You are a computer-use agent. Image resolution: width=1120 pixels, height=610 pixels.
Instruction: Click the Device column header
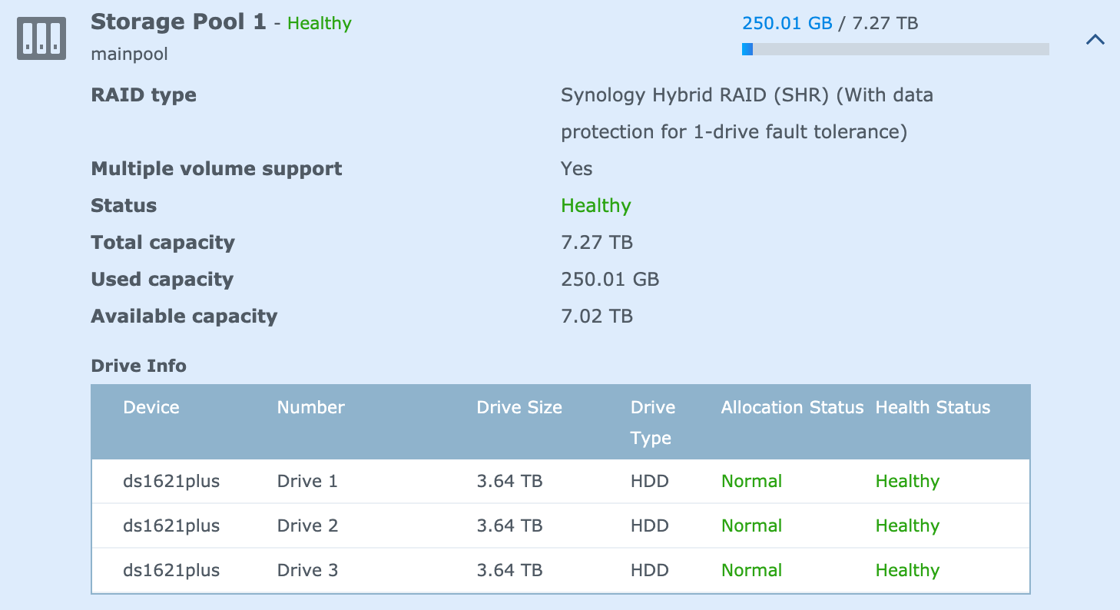[151, 408]
